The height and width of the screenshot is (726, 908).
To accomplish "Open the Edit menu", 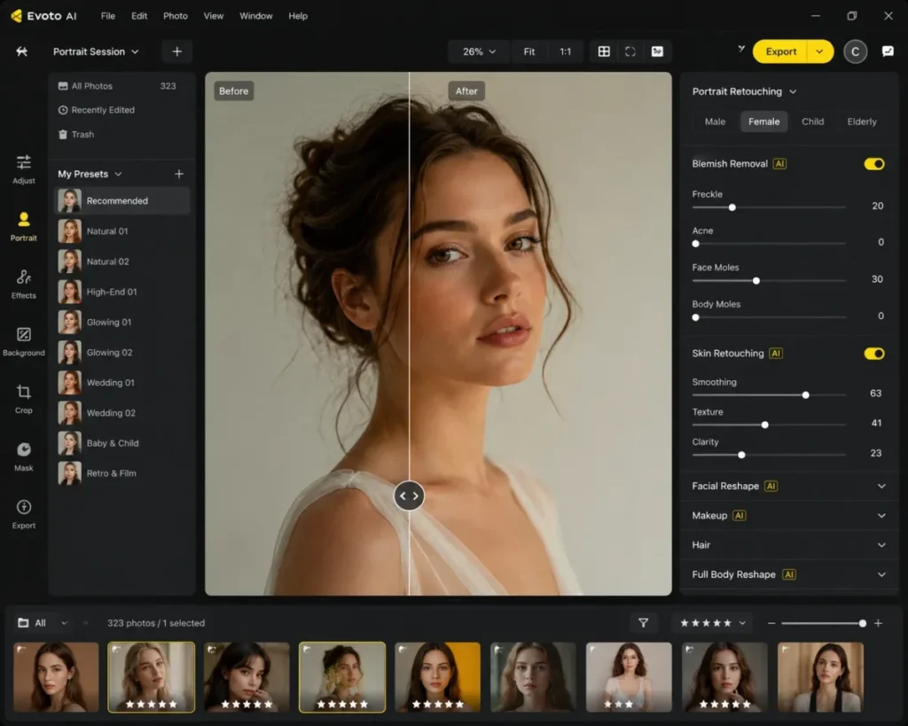I will [x=139, y=16].
